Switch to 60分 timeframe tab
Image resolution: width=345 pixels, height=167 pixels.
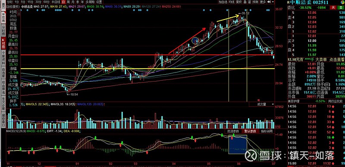[47, 2]
